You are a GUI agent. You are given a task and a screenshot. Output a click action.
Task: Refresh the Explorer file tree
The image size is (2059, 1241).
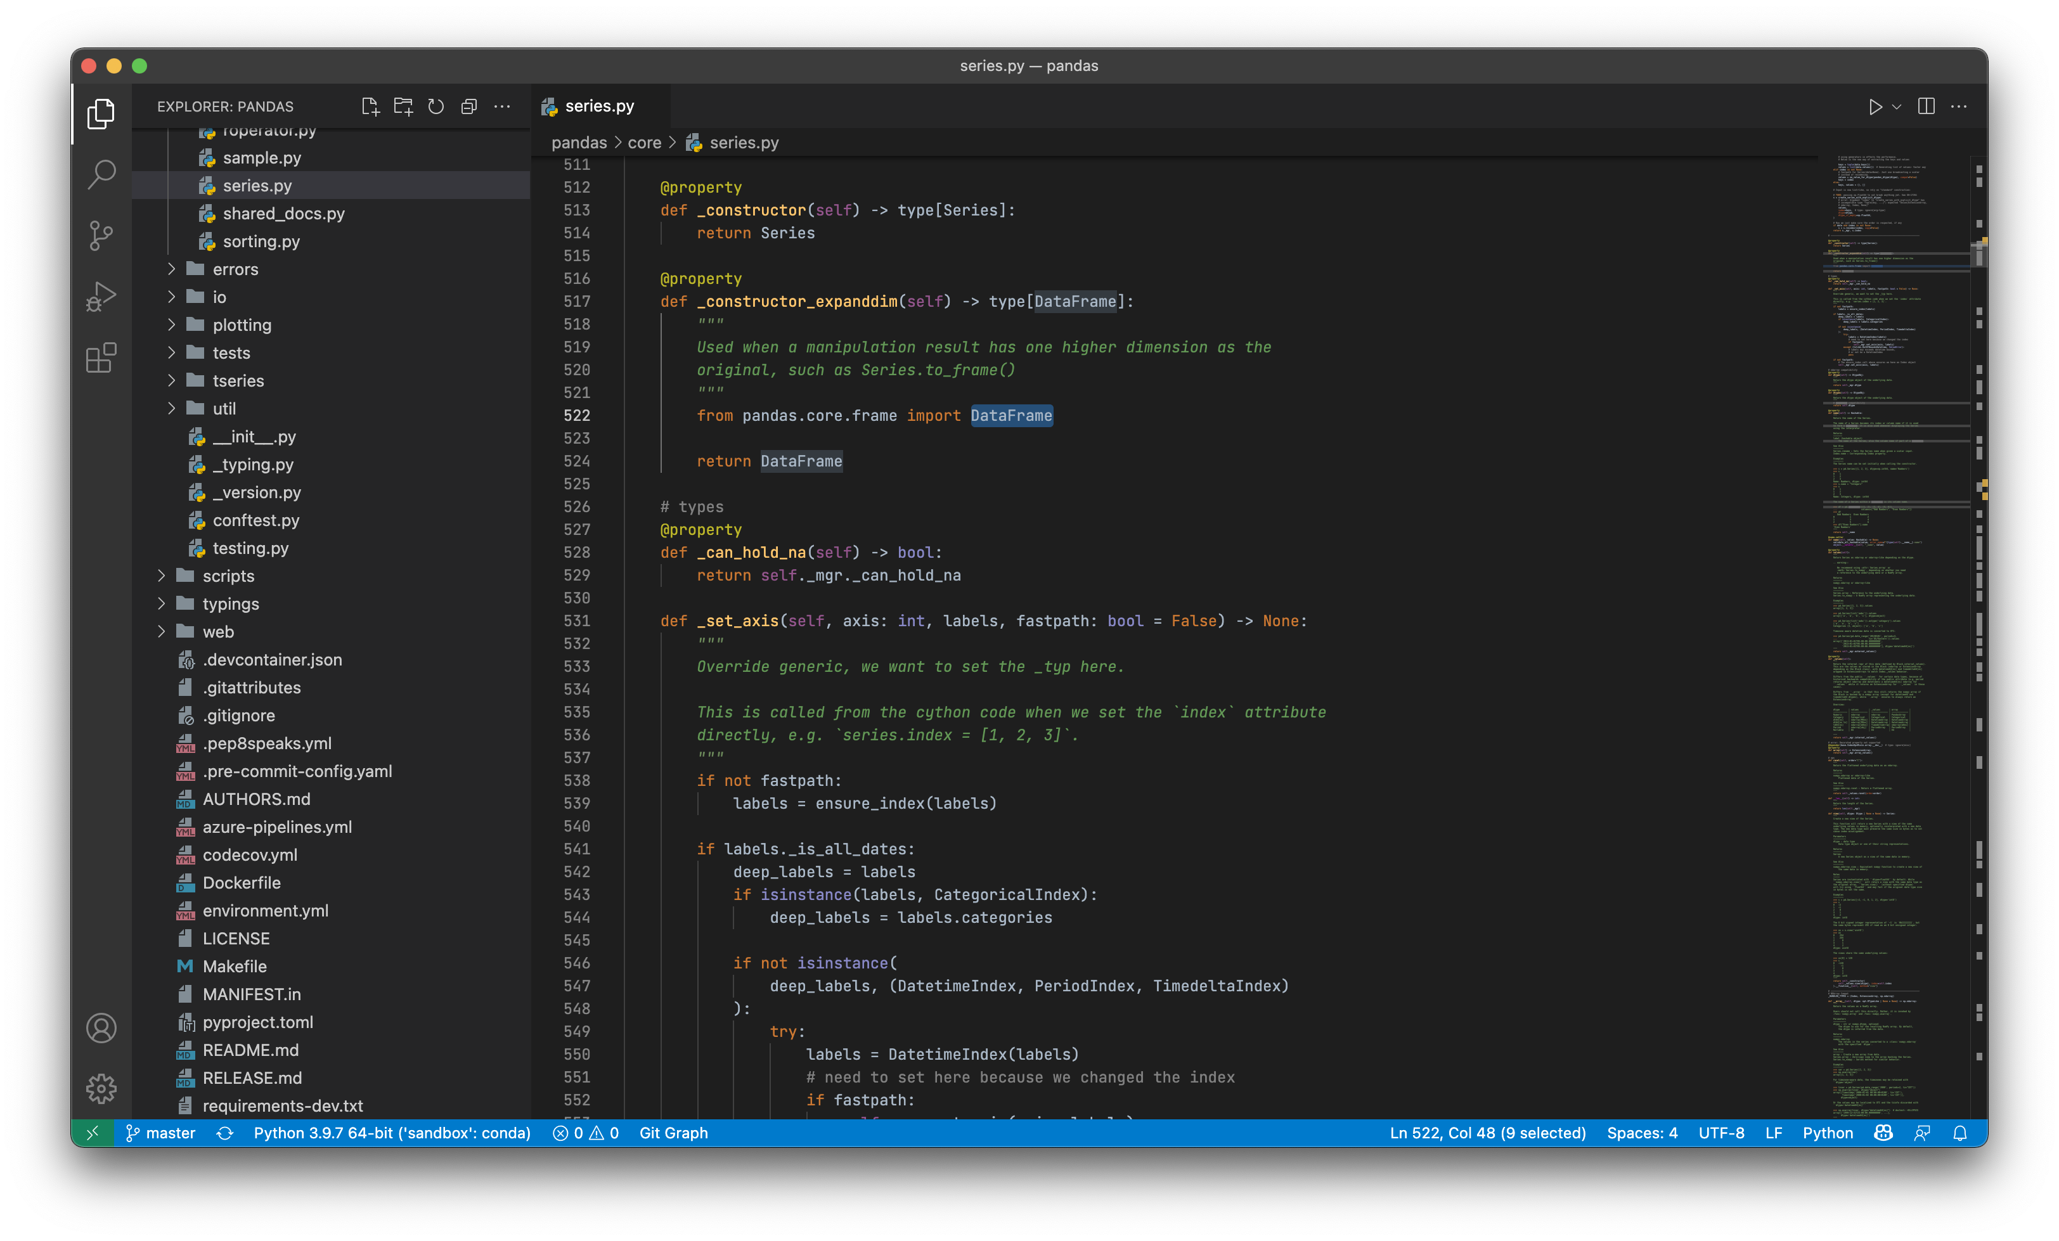tap(436, 106)
